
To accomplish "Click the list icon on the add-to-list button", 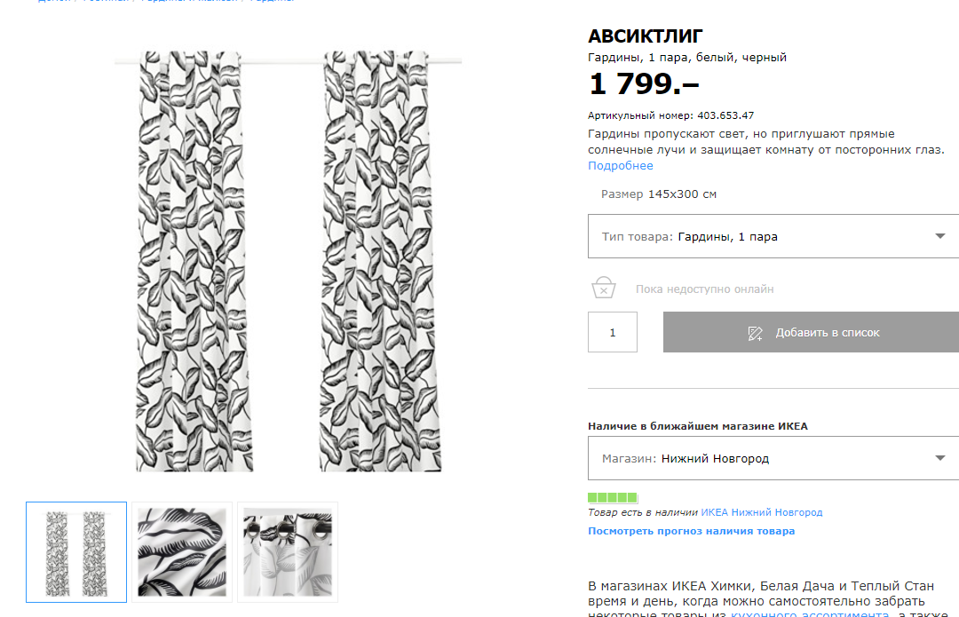I will click(756, 333).
